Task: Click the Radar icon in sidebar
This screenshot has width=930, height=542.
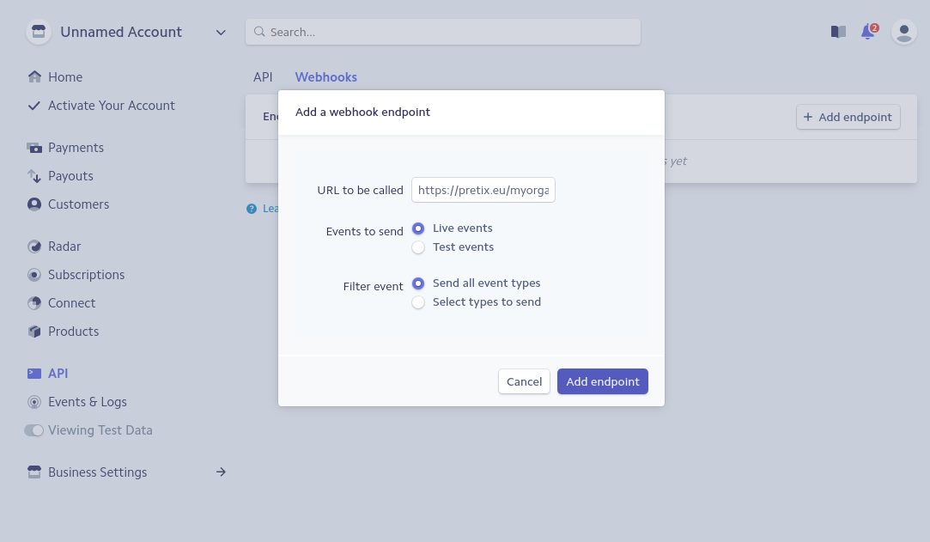Action: pyautogui.click(x=34, y=247)
